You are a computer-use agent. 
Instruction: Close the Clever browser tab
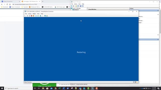point(19,1)
